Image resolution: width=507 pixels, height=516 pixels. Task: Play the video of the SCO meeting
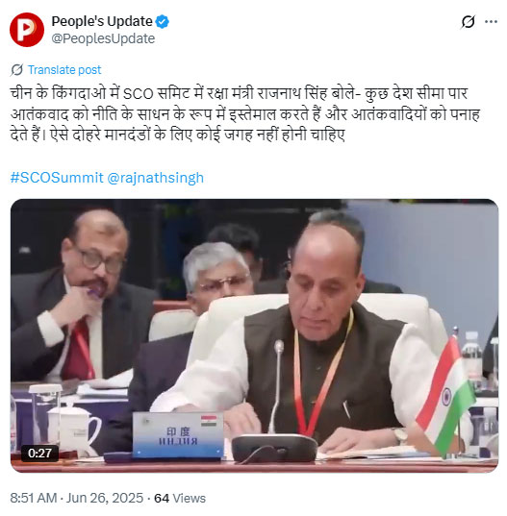point(254,335)
